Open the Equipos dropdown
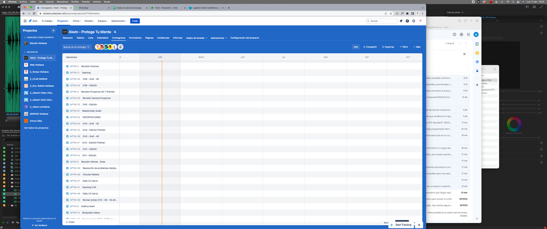This screenshot has height=229, width=547. click(x=103, y=21)
